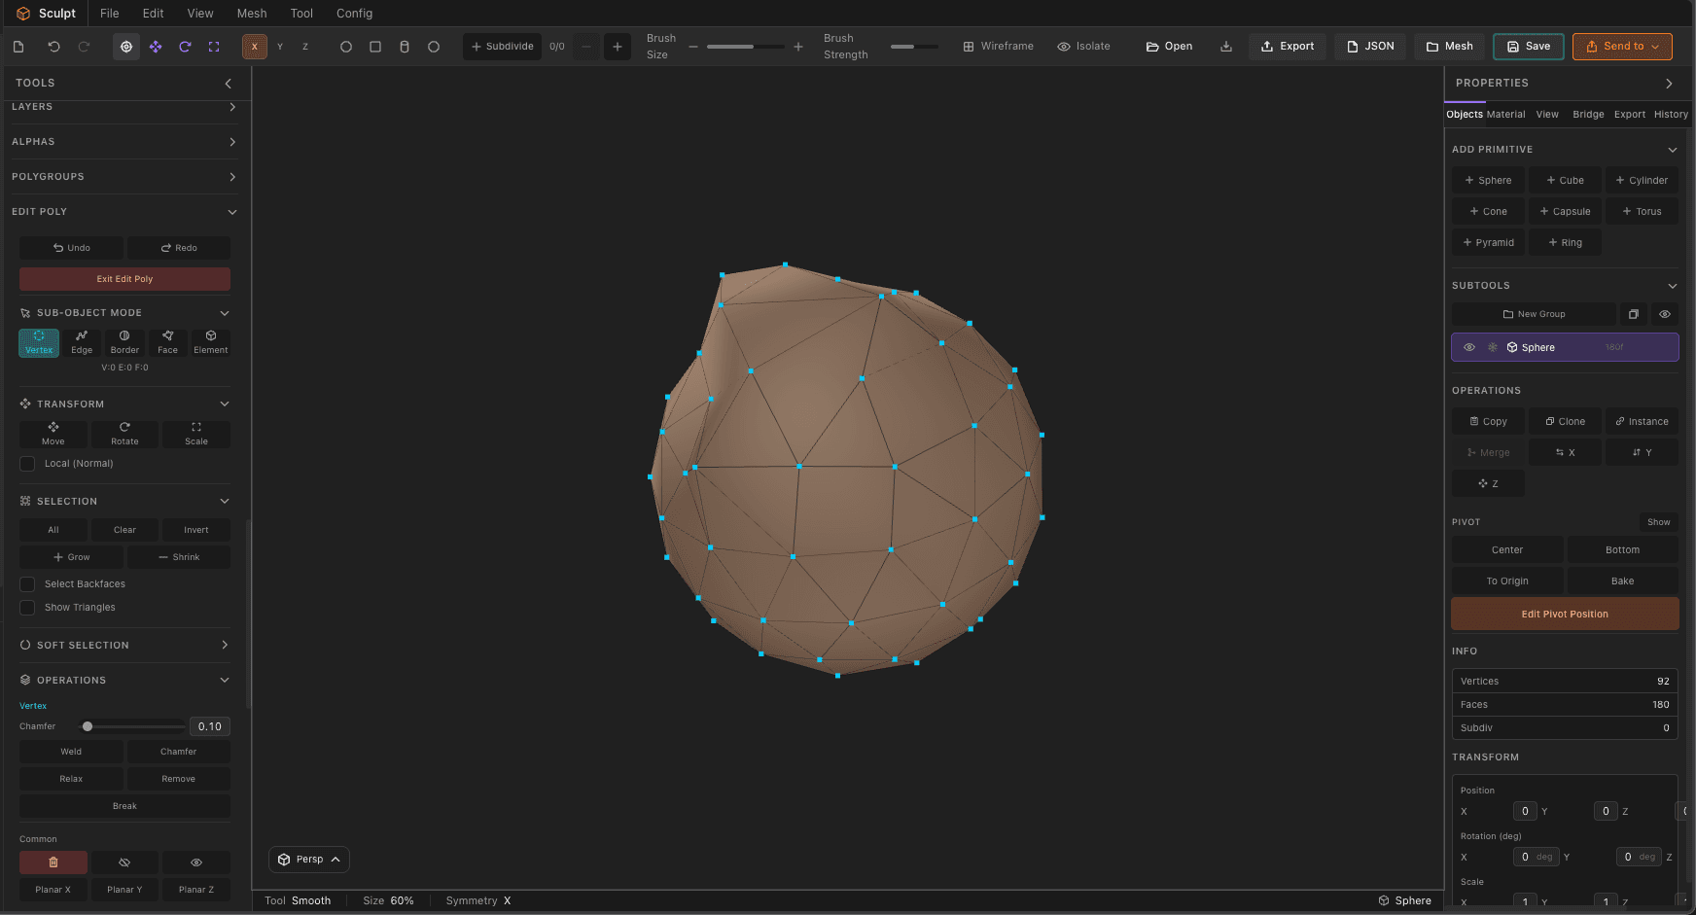The image size is (1696, 915).
Task: Choose the Rotate transform tool in left panel
Action: click(124, 434)
